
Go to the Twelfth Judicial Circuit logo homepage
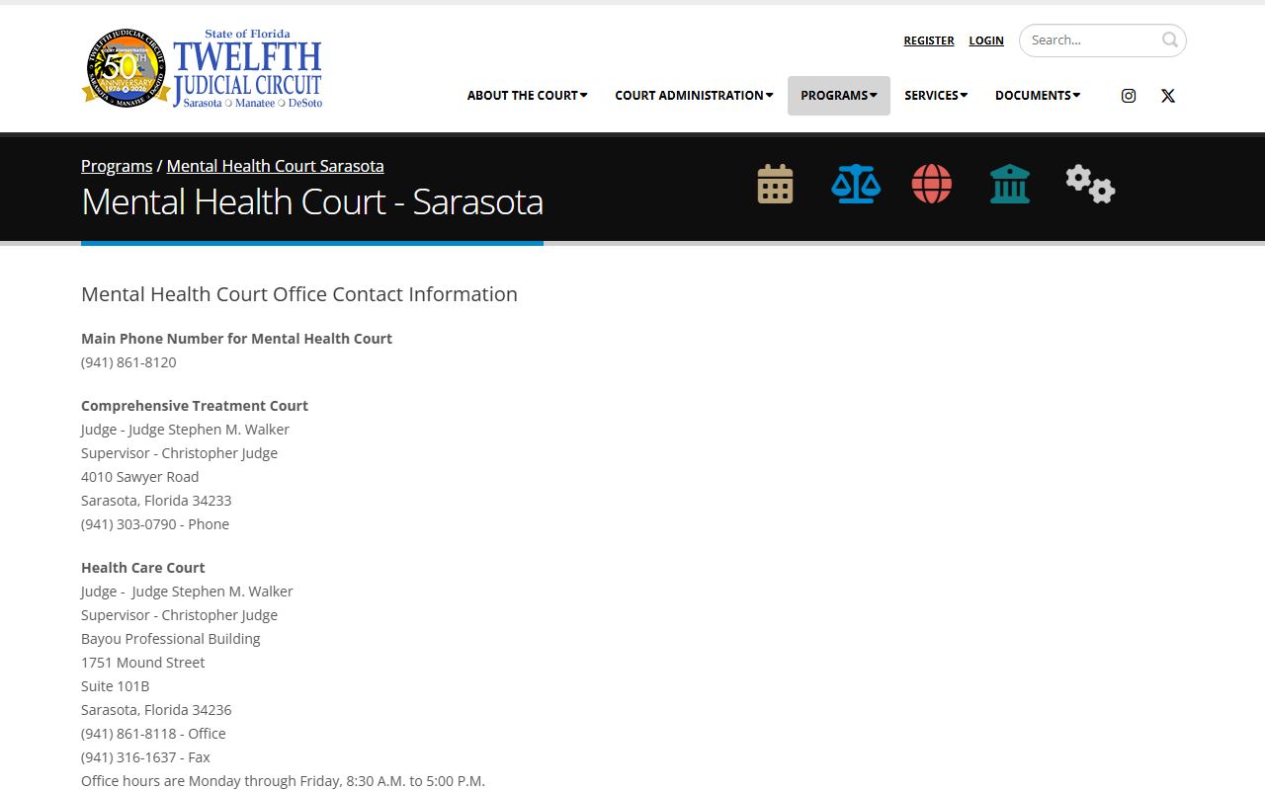pos(202,68)
